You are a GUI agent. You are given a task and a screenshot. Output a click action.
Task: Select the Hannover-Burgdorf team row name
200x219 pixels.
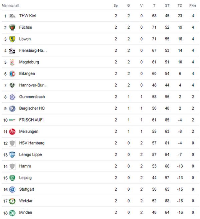coord(33,85)
